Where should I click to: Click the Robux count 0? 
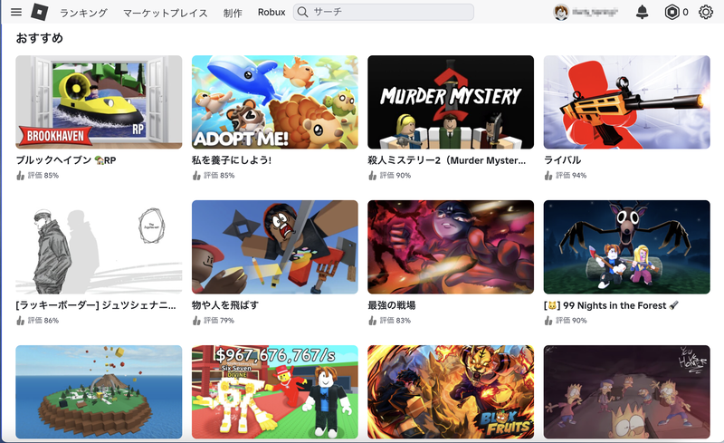(685, 12)
